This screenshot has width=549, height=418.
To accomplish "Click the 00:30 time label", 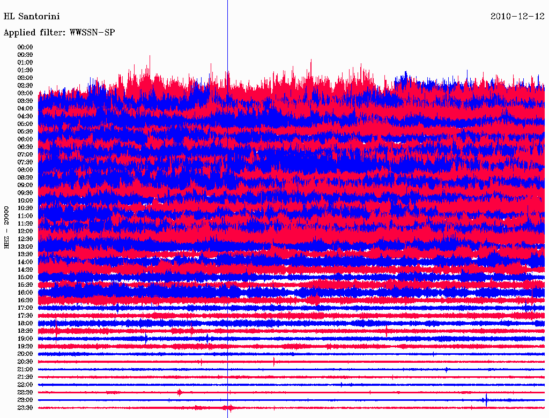I will (25, 55).
